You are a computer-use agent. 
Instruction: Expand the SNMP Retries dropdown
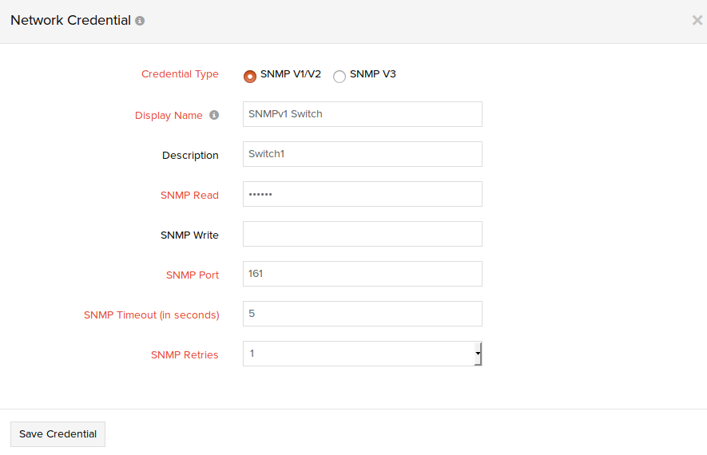tap(477, 353)
